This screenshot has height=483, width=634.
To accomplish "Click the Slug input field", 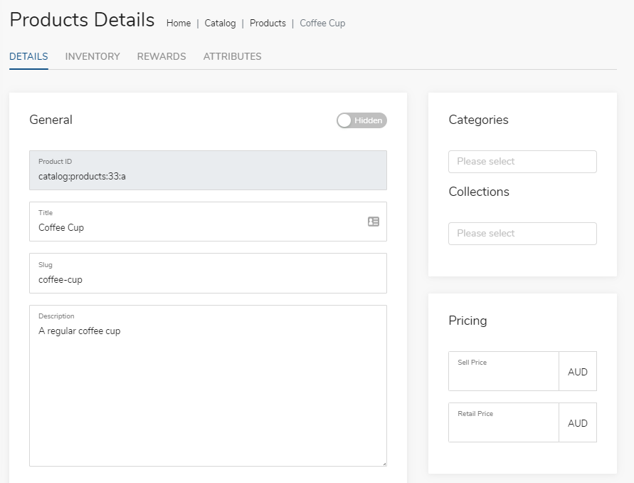I will point(208,274).
